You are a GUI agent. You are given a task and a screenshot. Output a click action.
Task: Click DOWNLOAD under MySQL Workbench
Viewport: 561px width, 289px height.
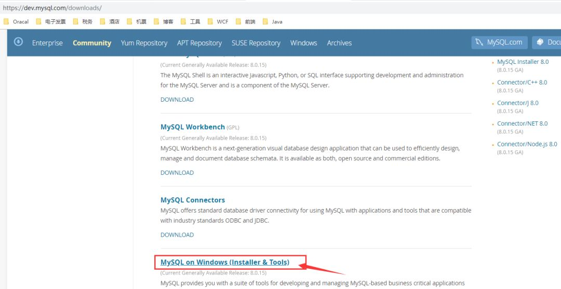pyautogui.click(x=177, y=173)
